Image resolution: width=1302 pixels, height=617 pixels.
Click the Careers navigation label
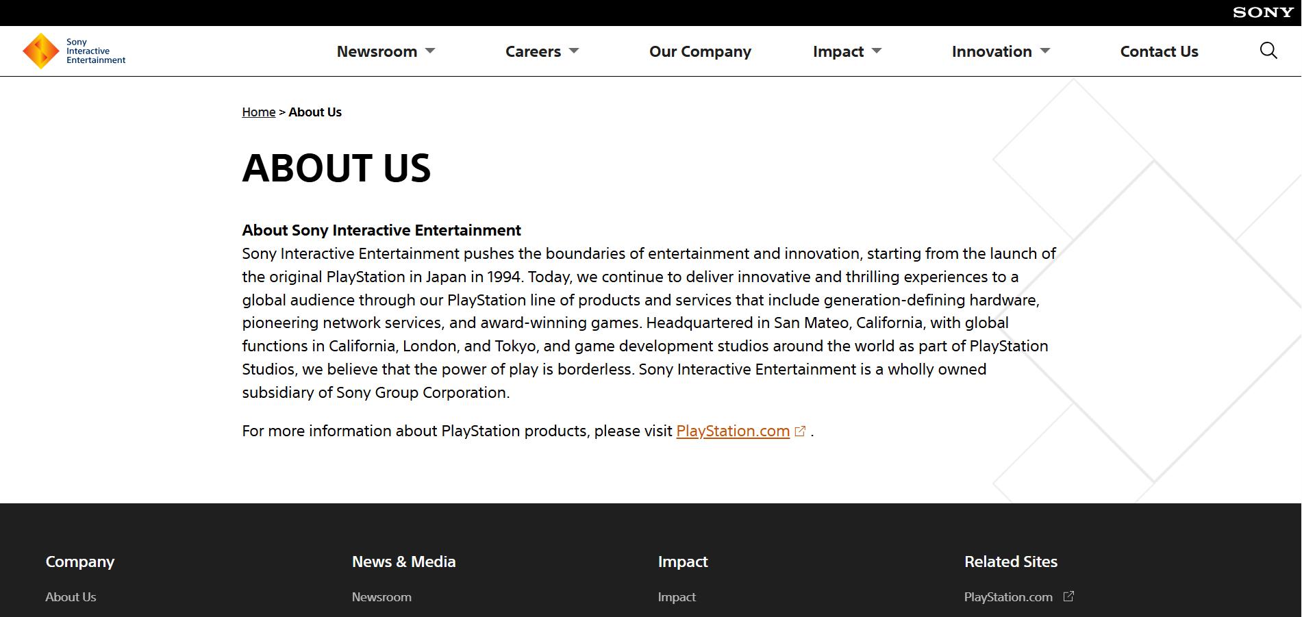[x=533, y=51]
